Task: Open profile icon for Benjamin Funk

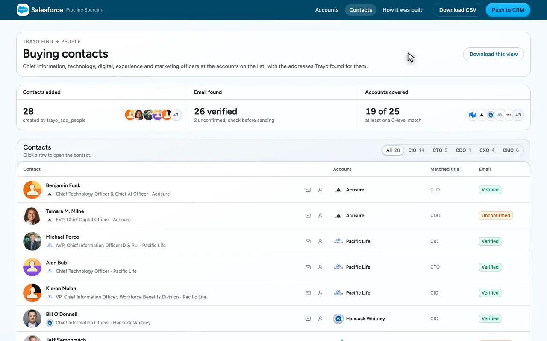Action: [x=320, y=190]
